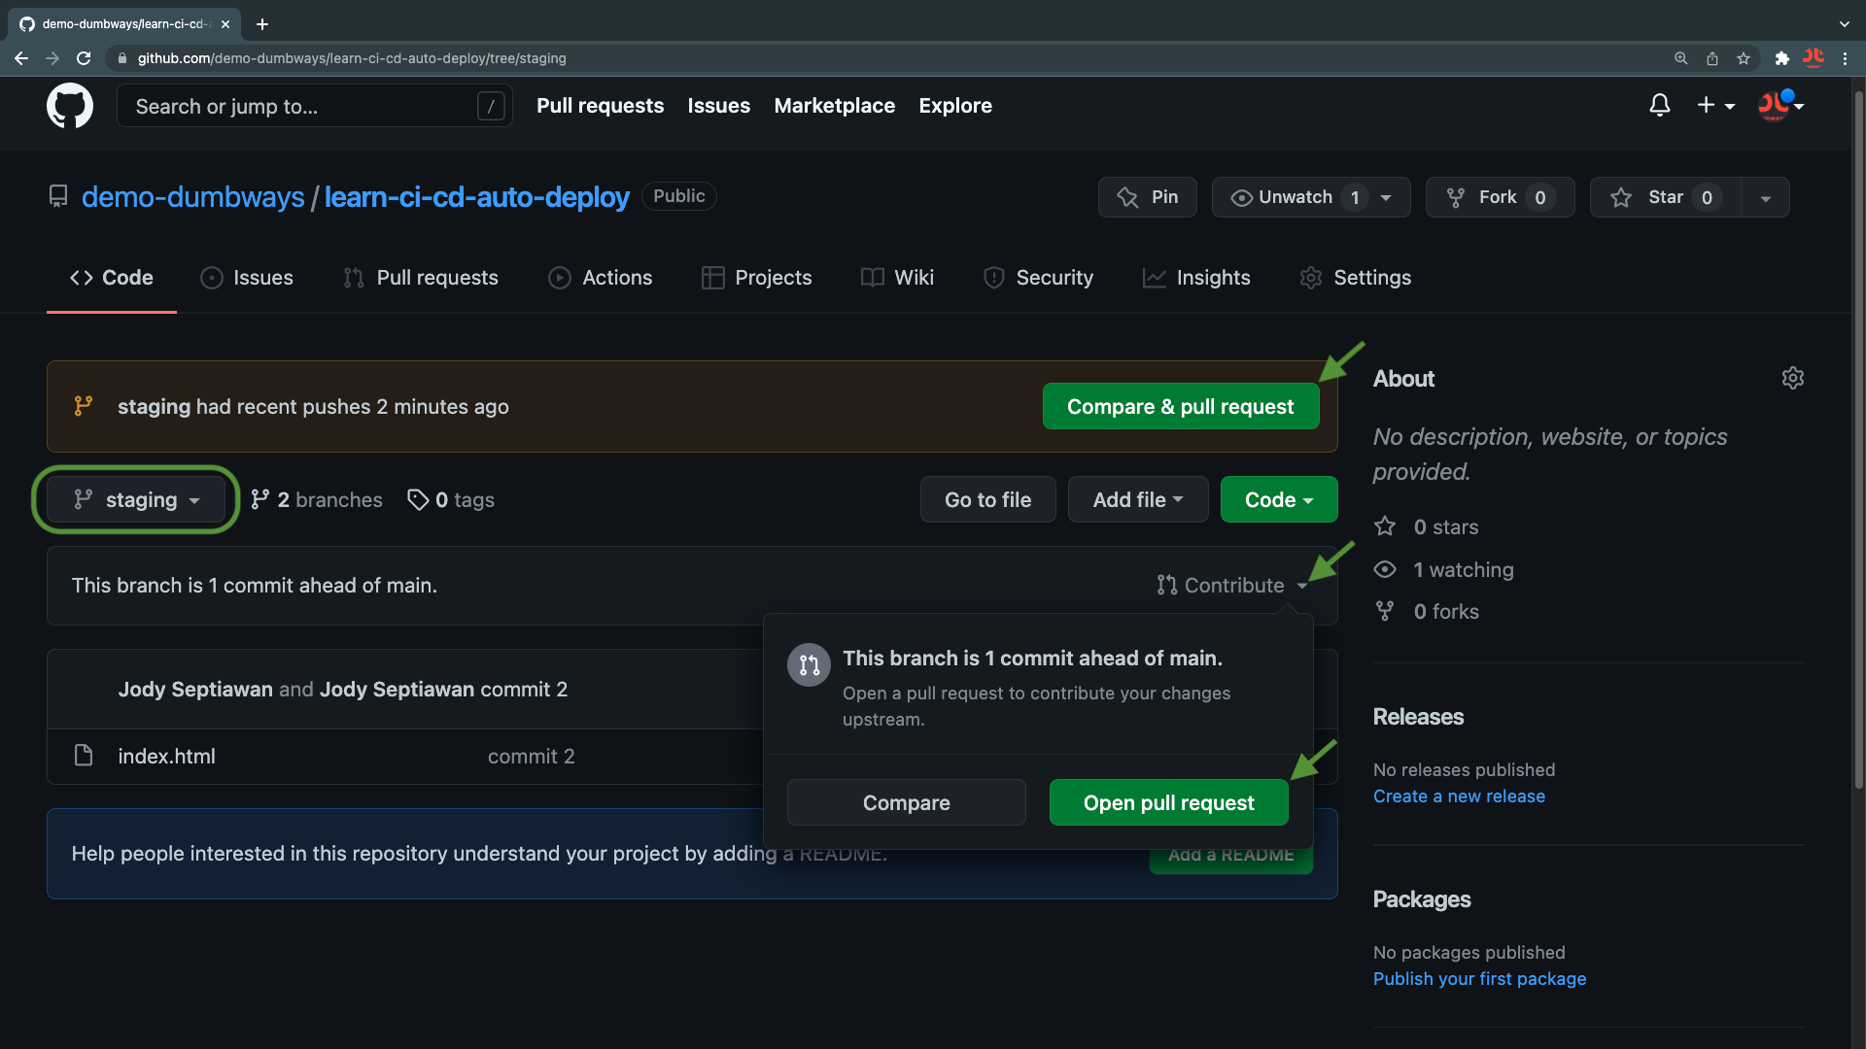Click the browser reload icon
Viewport: 1866px width, 1049px height.
pos(84,58)
